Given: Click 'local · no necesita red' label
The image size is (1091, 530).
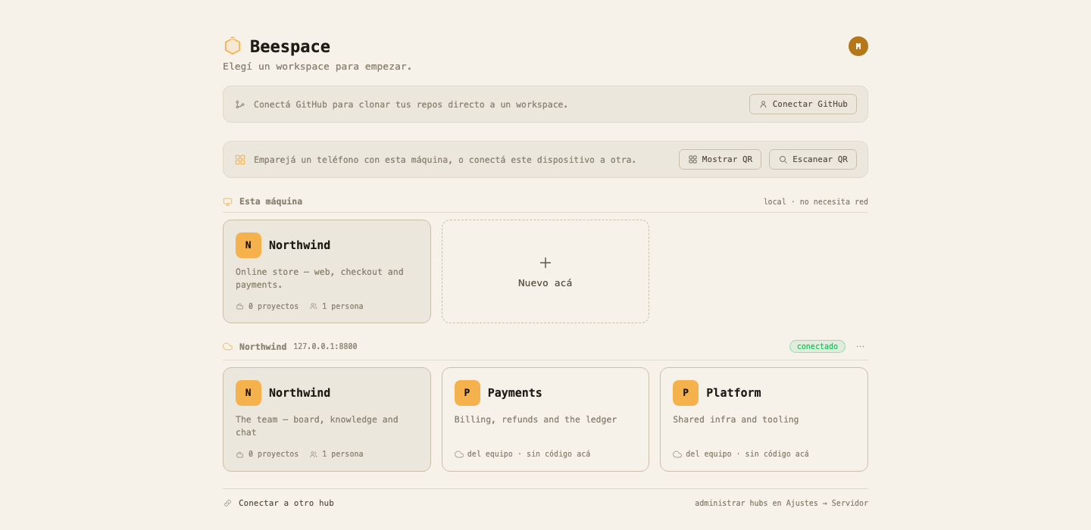Looking at the screenshot, I should point(816,202).
